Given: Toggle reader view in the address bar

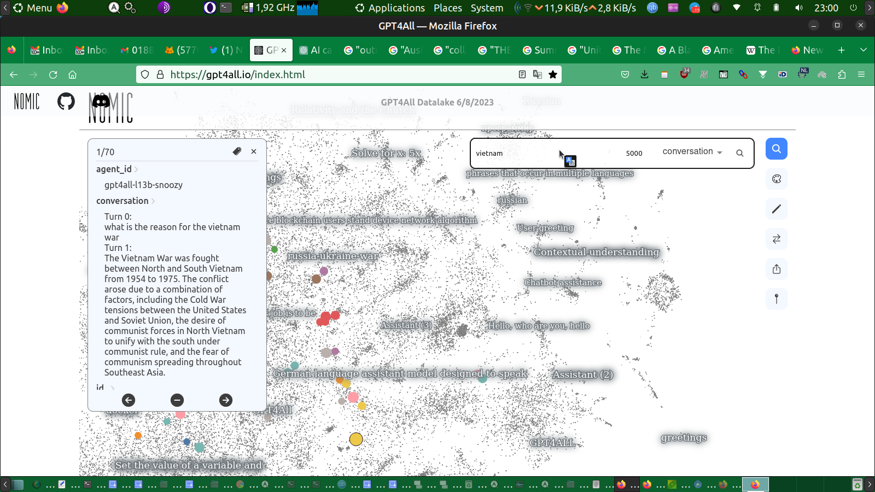Looking at the screenshot, I should pos(522,74).
